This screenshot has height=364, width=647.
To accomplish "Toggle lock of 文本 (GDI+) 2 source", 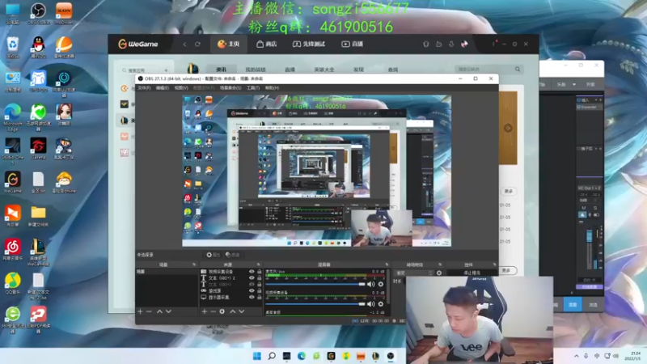I will pos(259,277).
